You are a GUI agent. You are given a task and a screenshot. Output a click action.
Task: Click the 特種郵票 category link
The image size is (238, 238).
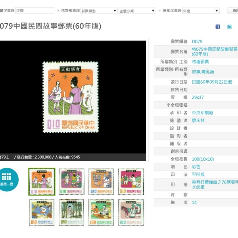coord(200,61)
